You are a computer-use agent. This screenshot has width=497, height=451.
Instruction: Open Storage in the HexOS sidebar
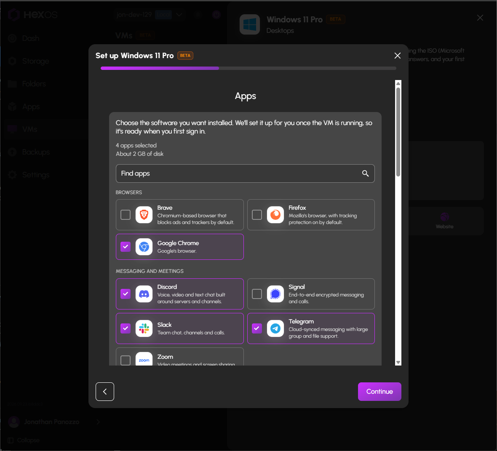click(35, 61)
